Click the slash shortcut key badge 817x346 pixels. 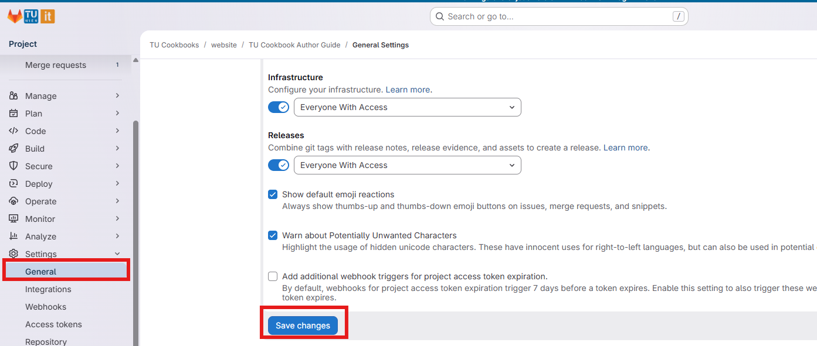click(x=679, y=16)
